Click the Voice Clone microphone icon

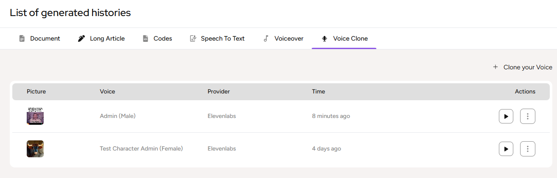click(325, 38)
